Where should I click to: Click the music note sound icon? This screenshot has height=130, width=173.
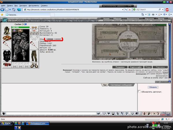(x=127, y=114)
